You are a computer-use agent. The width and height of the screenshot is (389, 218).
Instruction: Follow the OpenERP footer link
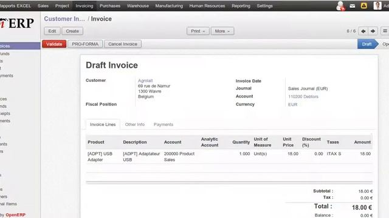(x=15, y=215)
